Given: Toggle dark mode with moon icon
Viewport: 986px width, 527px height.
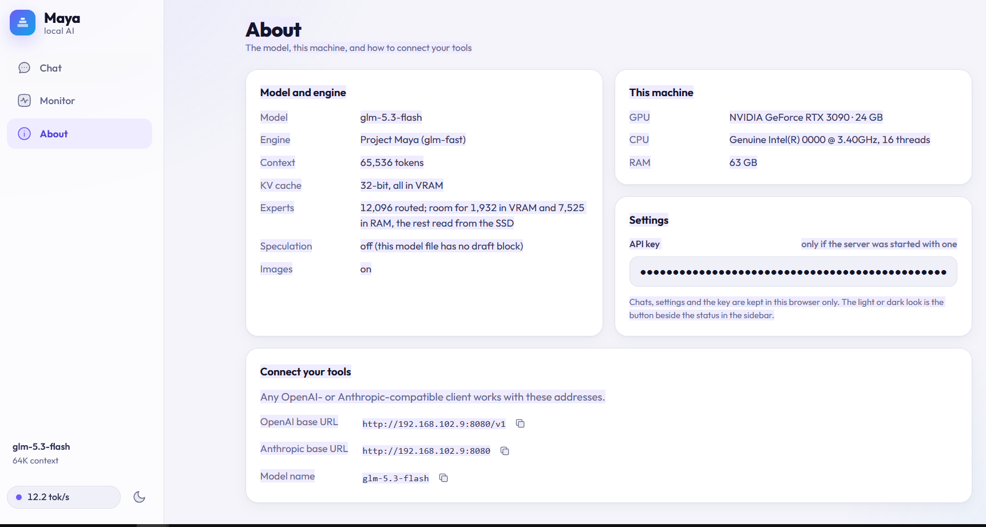Looking at the screenshot, I should [139, 497].
